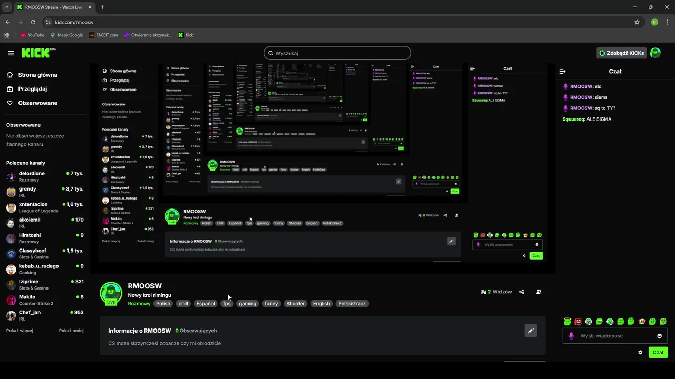Click the Wyślij wiadomość message field
Screen dimensions: 675x379
coord(615,336)
